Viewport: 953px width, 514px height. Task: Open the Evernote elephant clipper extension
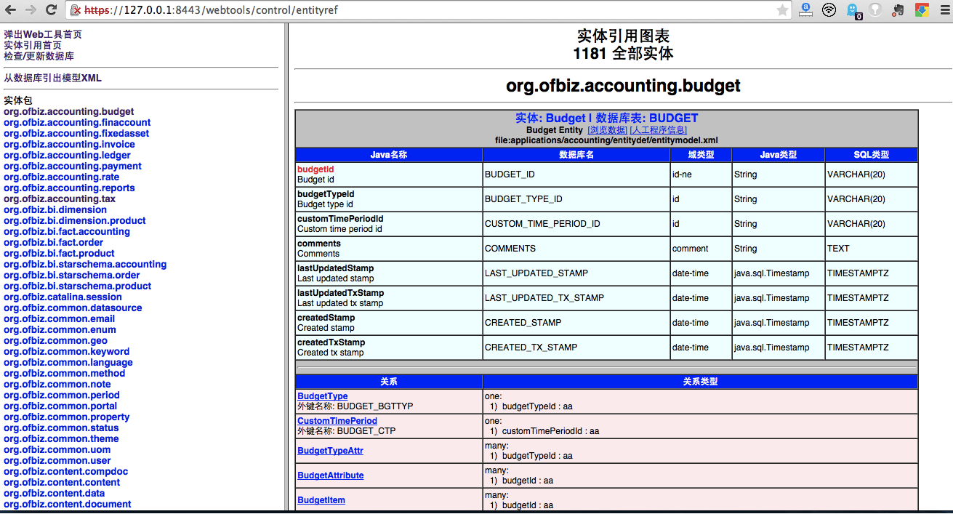899,10
